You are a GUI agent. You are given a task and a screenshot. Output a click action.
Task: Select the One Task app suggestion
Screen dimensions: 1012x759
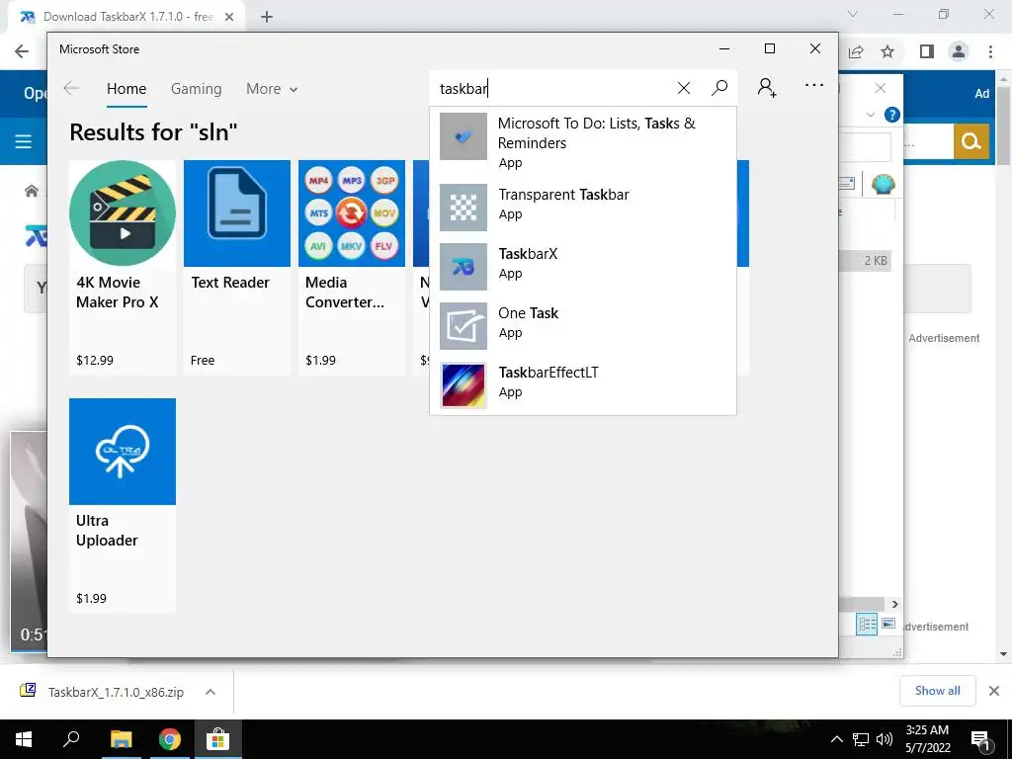[x=583, y=325]
